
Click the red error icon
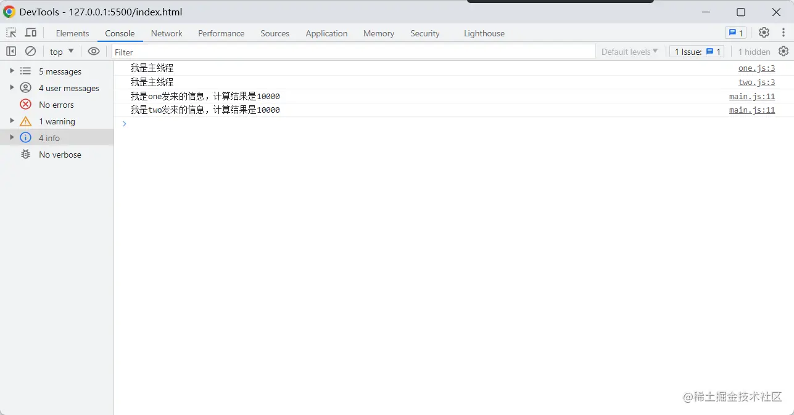pyautogui.click(x=25, y=104)
